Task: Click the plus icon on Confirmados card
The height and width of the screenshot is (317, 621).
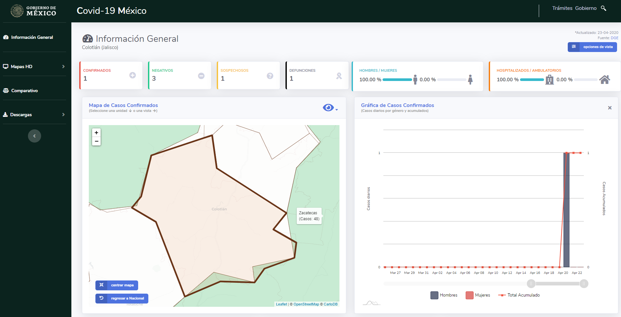Action: pos(133,75)
